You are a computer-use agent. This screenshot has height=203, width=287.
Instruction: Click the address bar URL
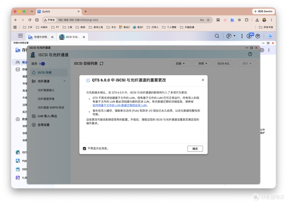(78, 20)
